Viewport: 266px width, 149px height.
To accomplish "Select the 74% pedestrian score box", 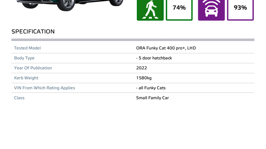I will [x=179, y=10].
